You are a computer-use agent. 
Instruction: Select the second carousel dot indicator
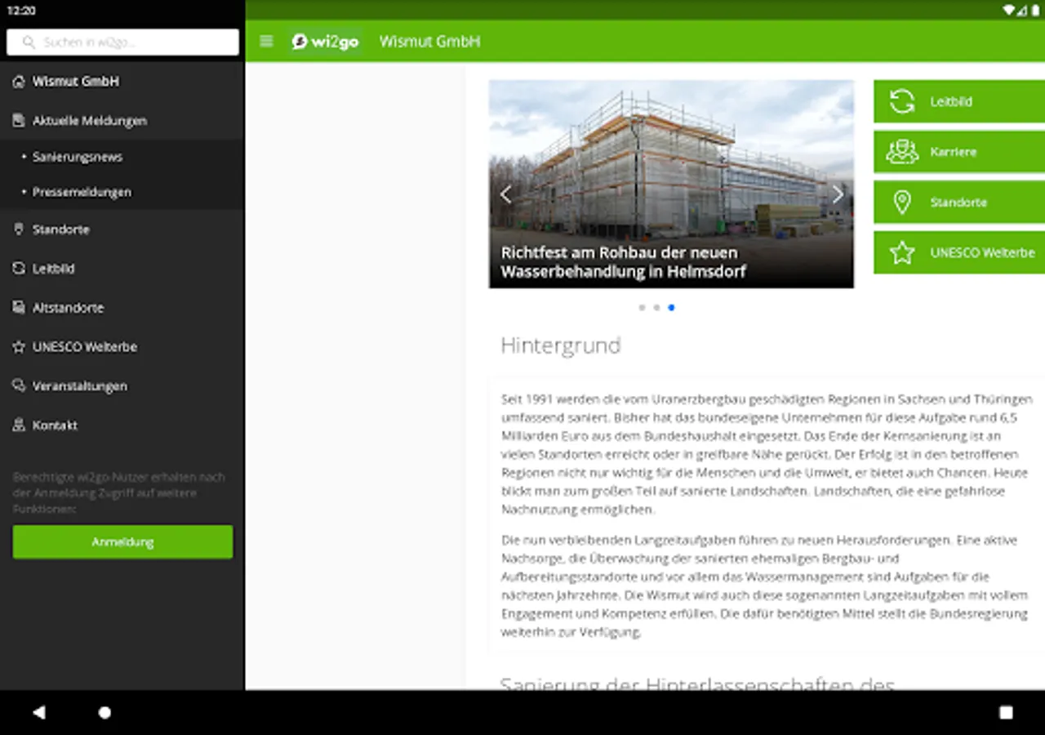point(656,308)
